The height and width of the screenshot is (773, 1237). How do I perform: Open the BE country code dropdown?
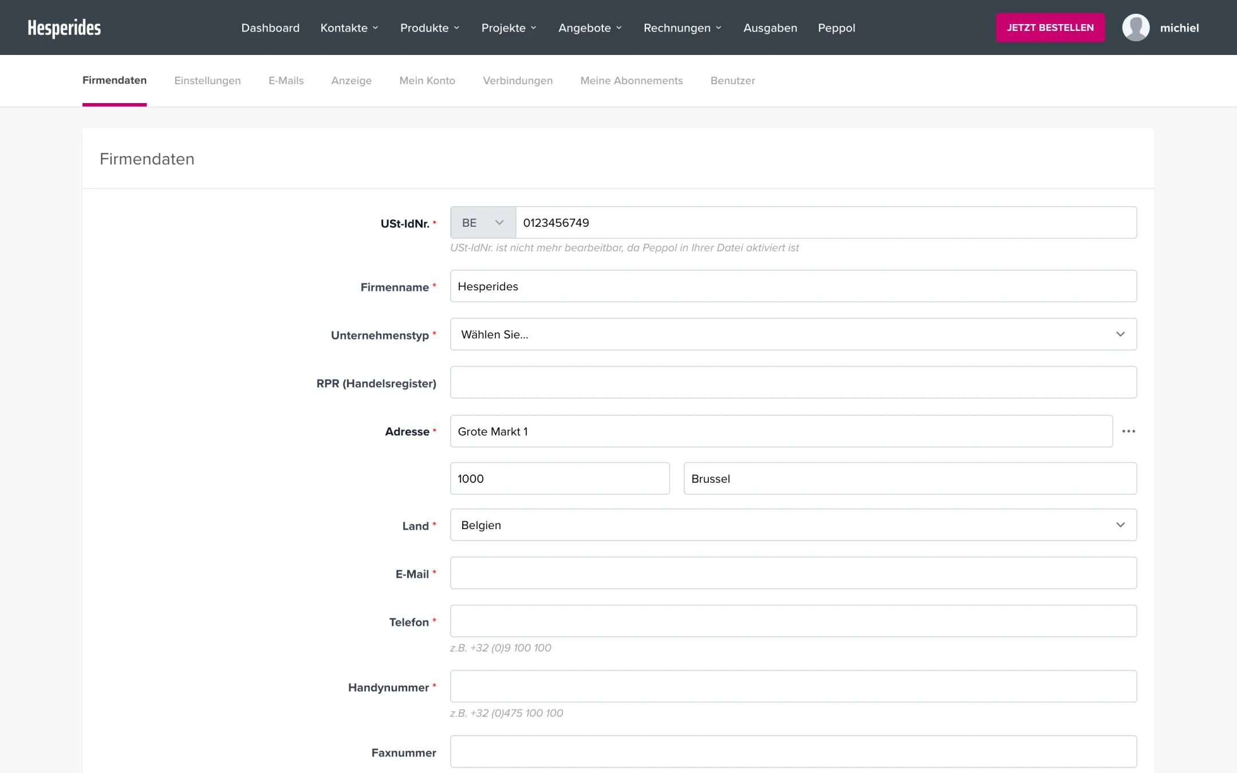[483, 223]
